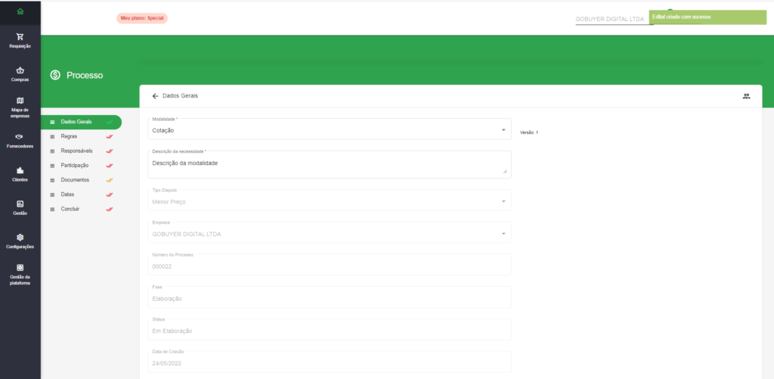Open Mapa de empresas map icon
The height and width of the screenshot is (379, 774).
pyautogui.click(x=20, y=101)
